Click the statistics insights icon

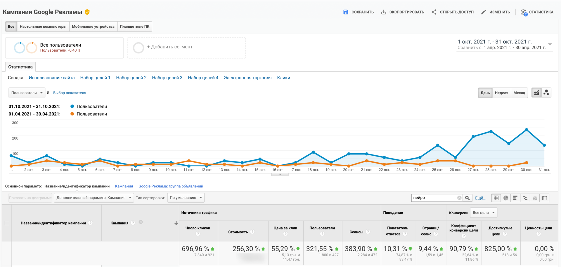point(524,12)
